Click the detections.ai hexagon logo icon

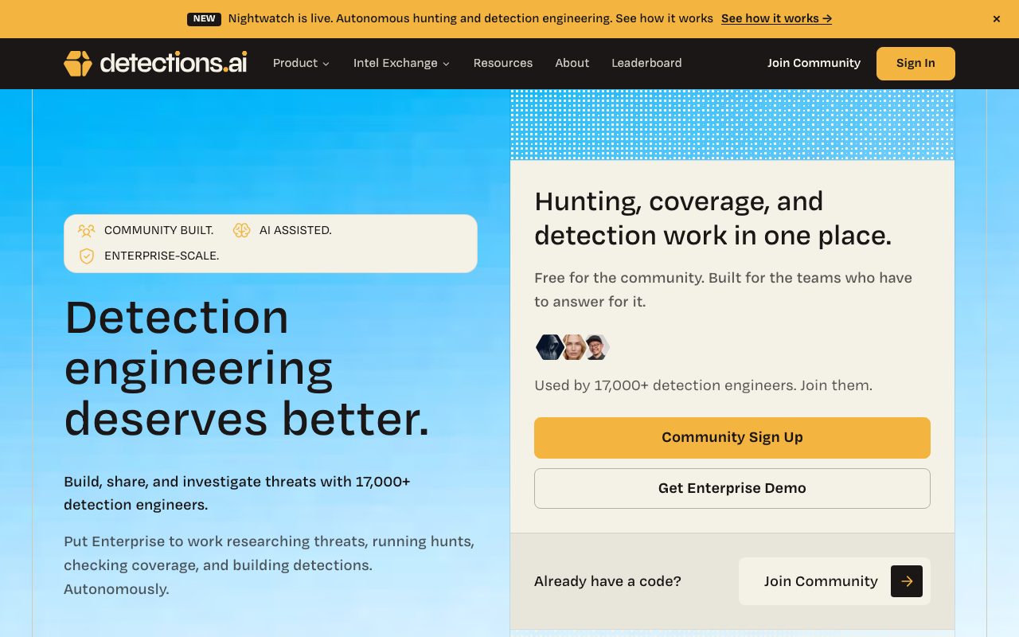click(x=78, y=64)
